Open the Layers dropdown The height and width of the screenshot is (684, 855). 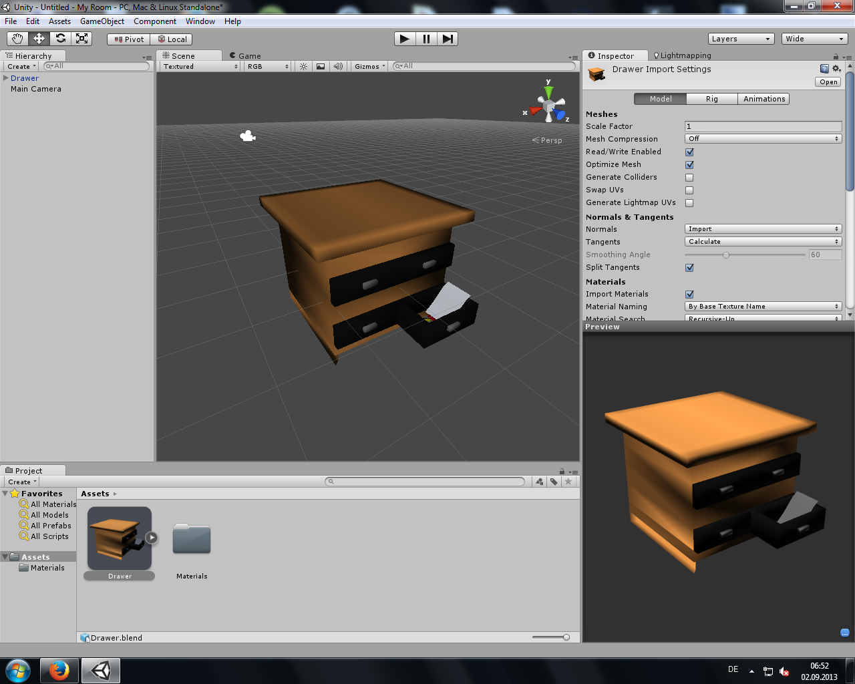741,39
